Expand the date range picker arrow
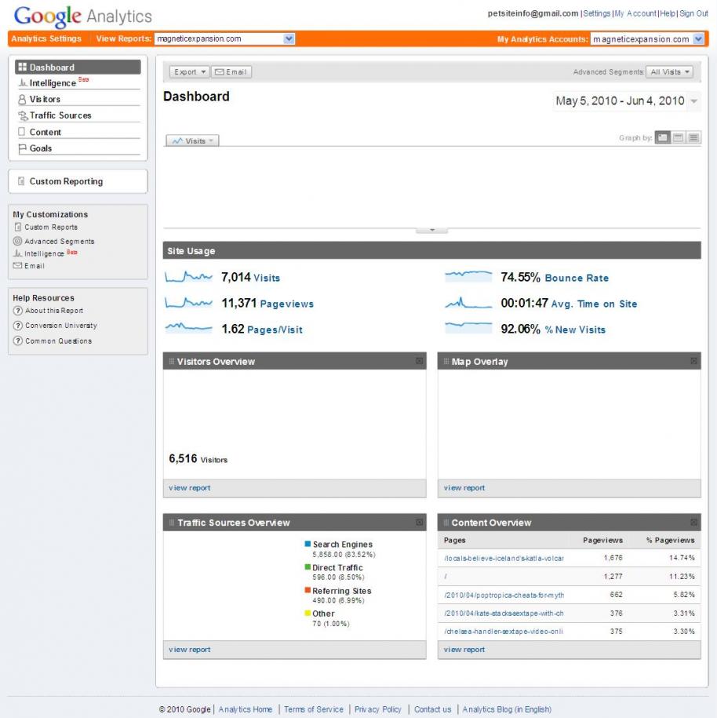The image size is (717, 718). tap(694, 101)
